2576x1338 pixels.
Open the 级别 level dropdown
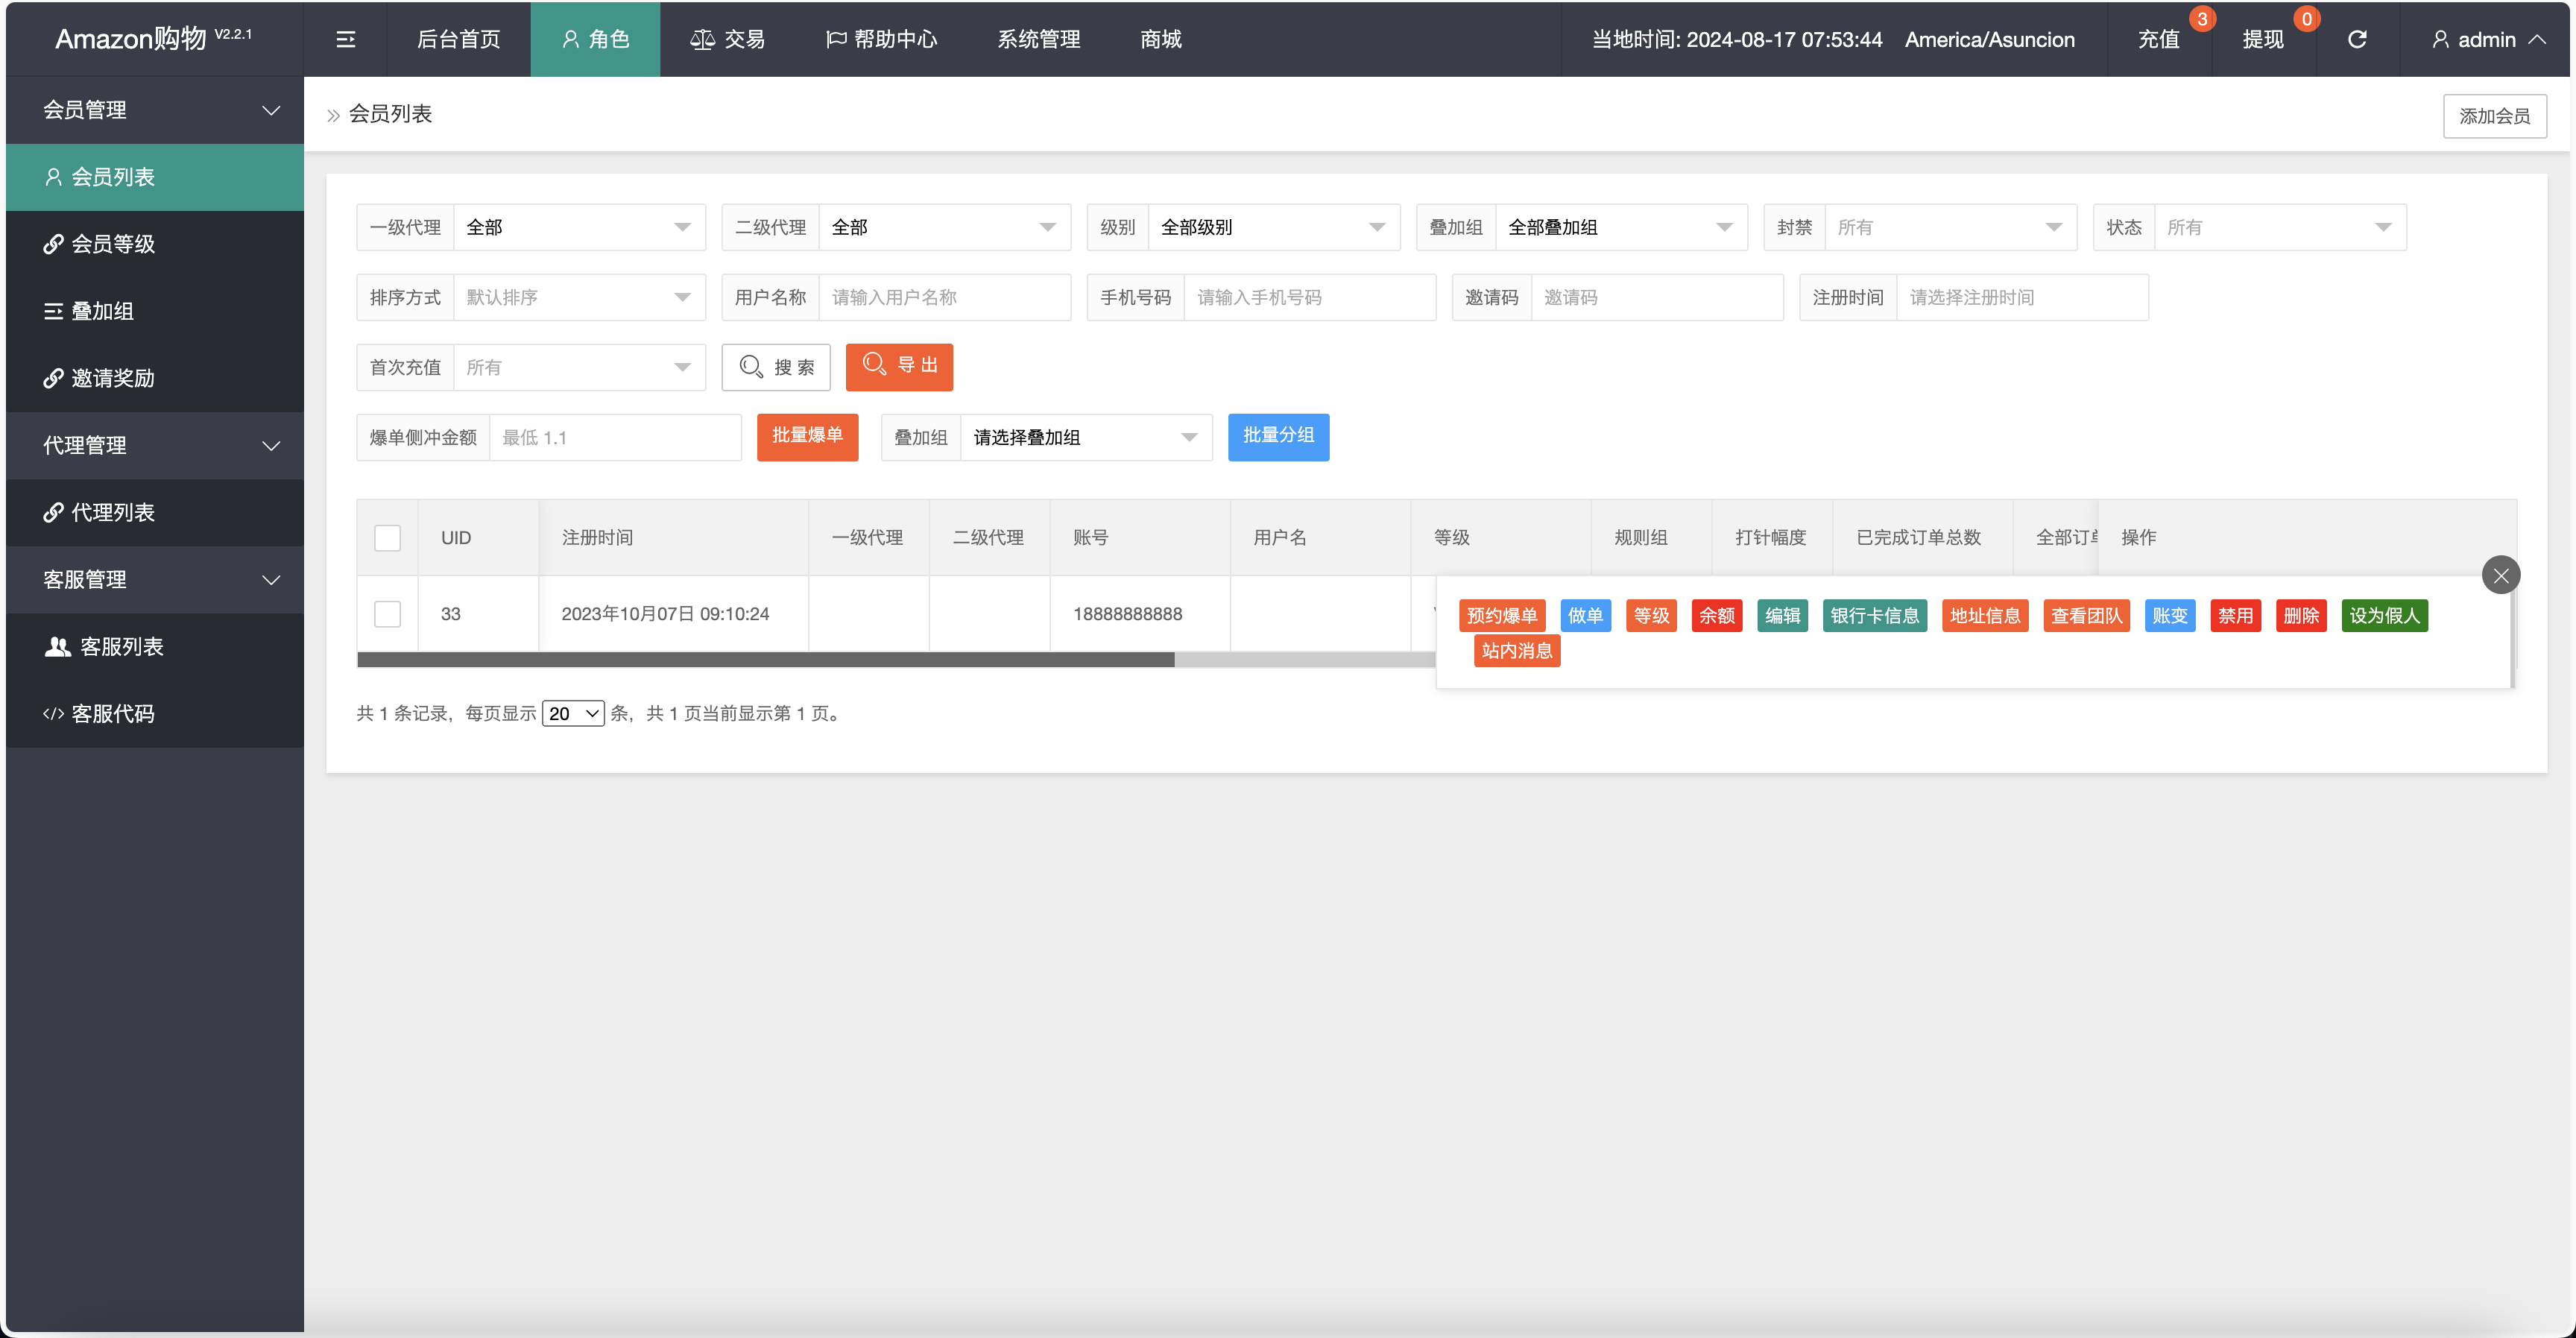(1273, 227)
